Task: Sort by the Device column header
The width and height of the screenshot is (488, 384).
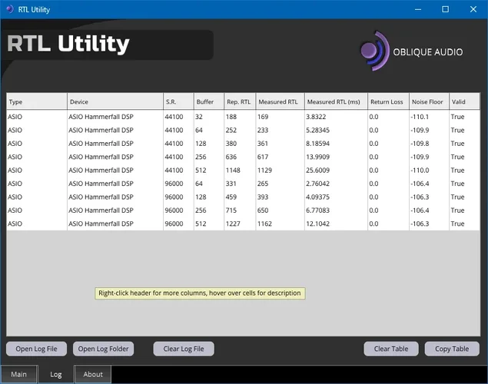Action: (x=115, y=101)
